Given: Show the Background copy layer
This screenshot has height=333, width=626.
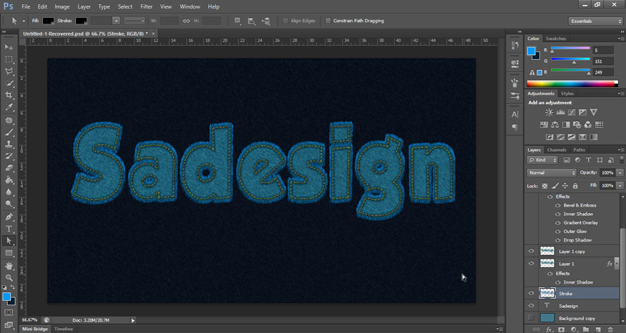Looking at the screenshot, I should click(x=531, y=318).
